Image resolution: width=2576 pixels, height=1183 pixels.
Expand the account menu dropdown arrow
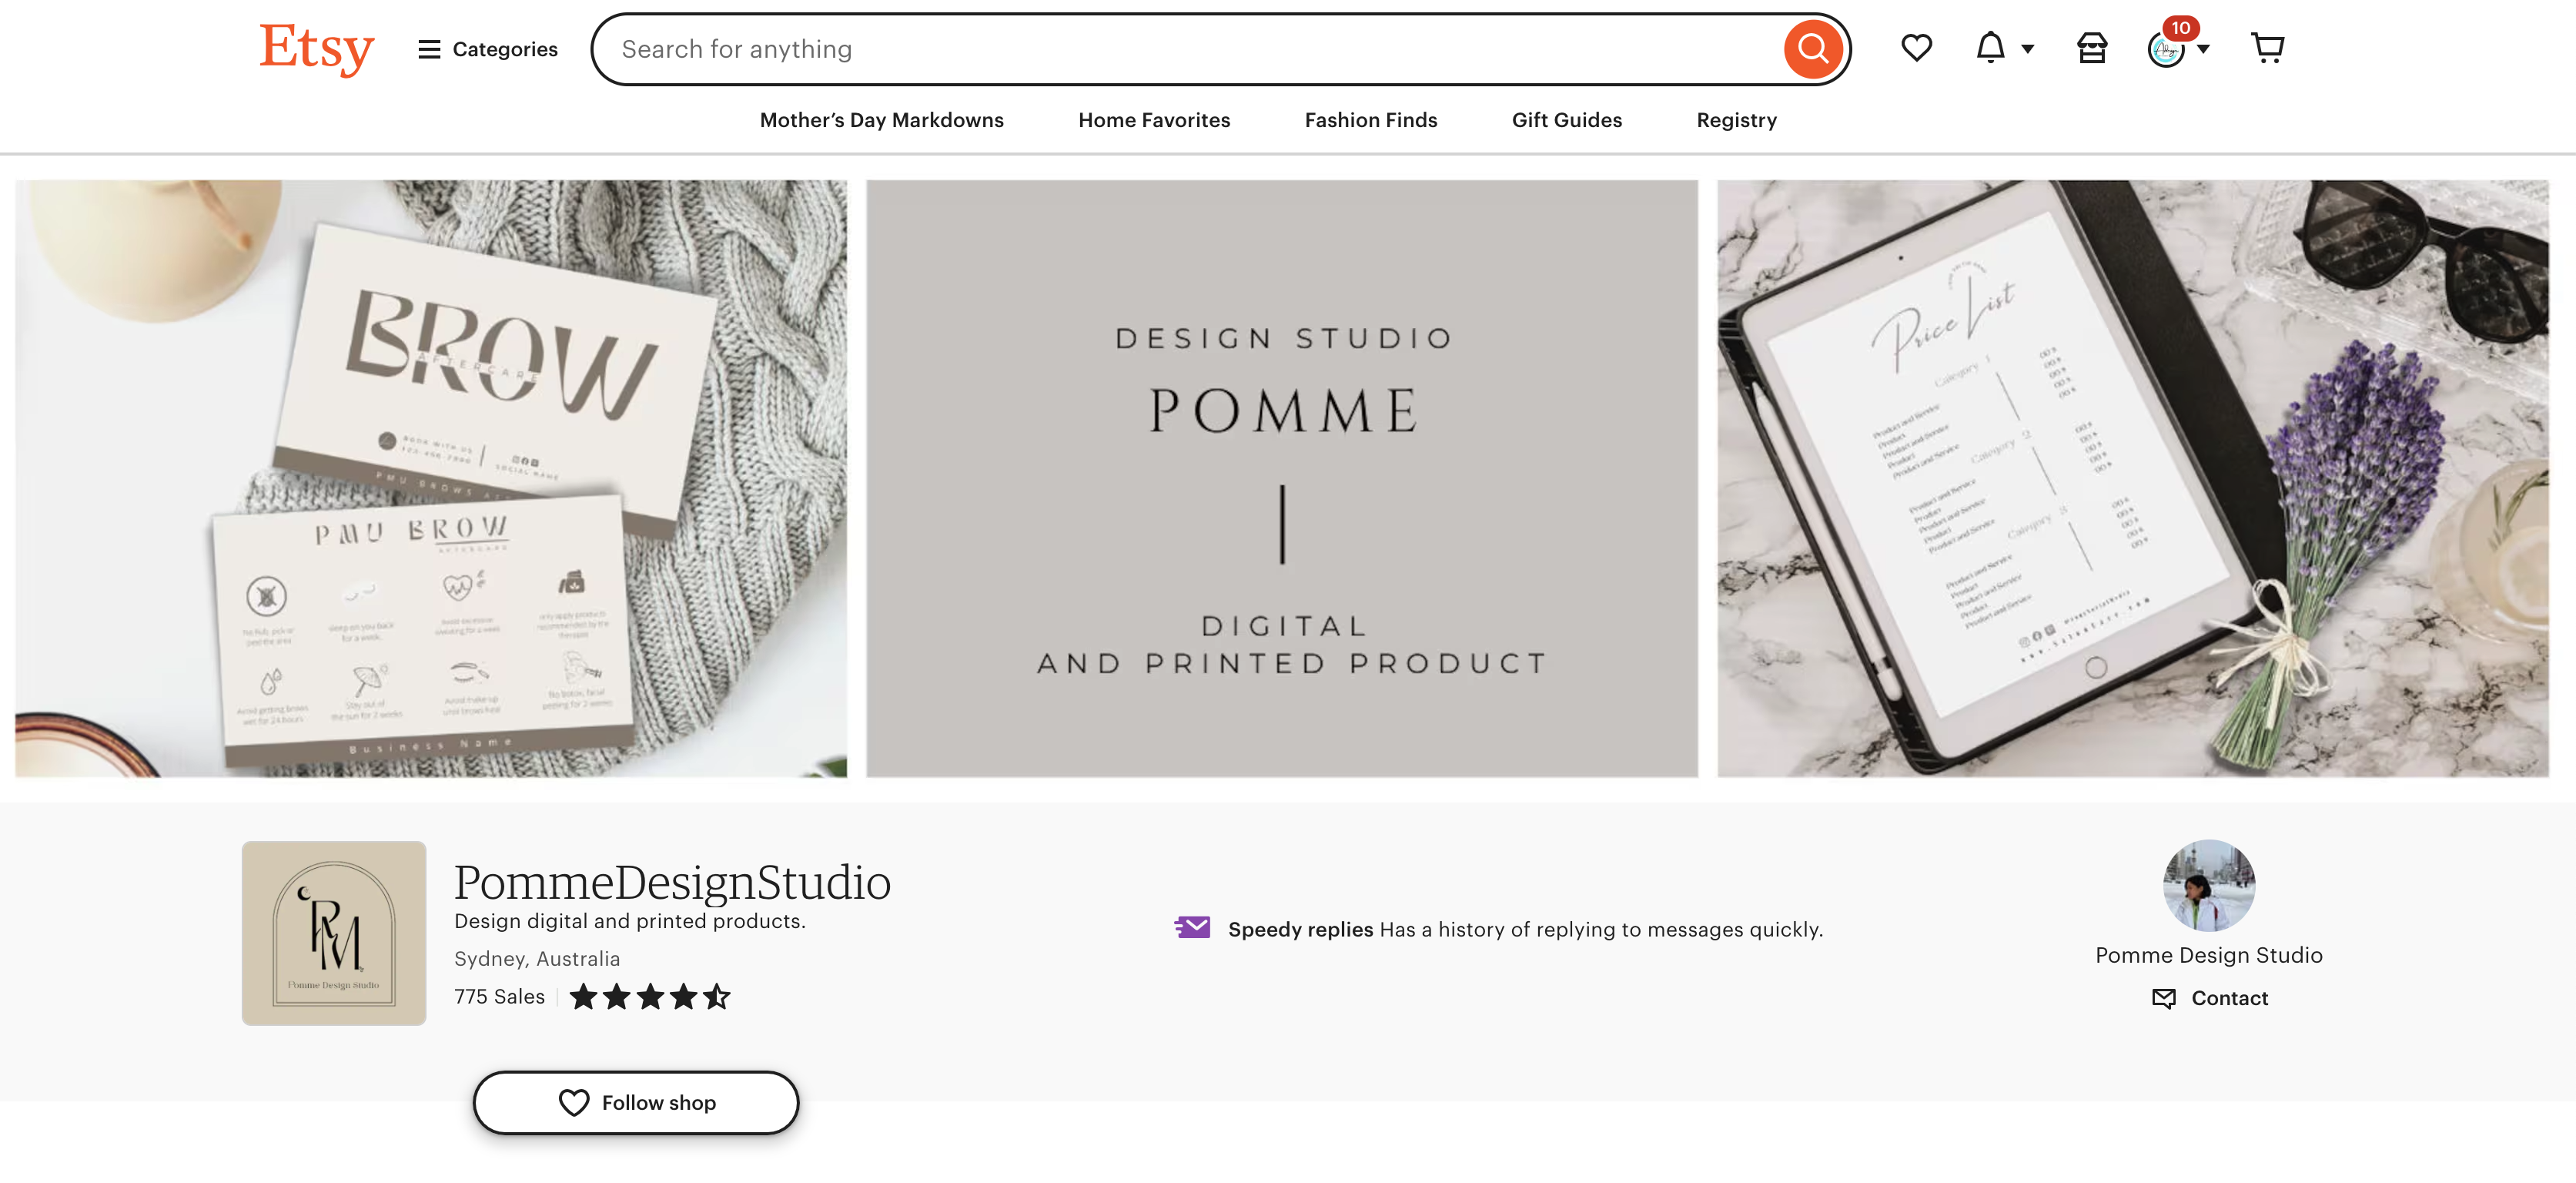2202,49
